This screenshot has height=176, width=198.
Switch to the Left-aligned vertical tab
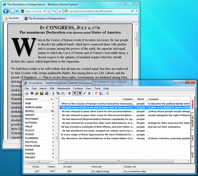click(x=192, y=121)
